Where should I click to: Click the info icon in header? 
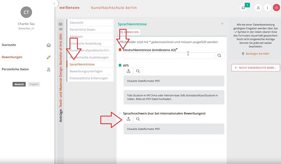point(267,8)
